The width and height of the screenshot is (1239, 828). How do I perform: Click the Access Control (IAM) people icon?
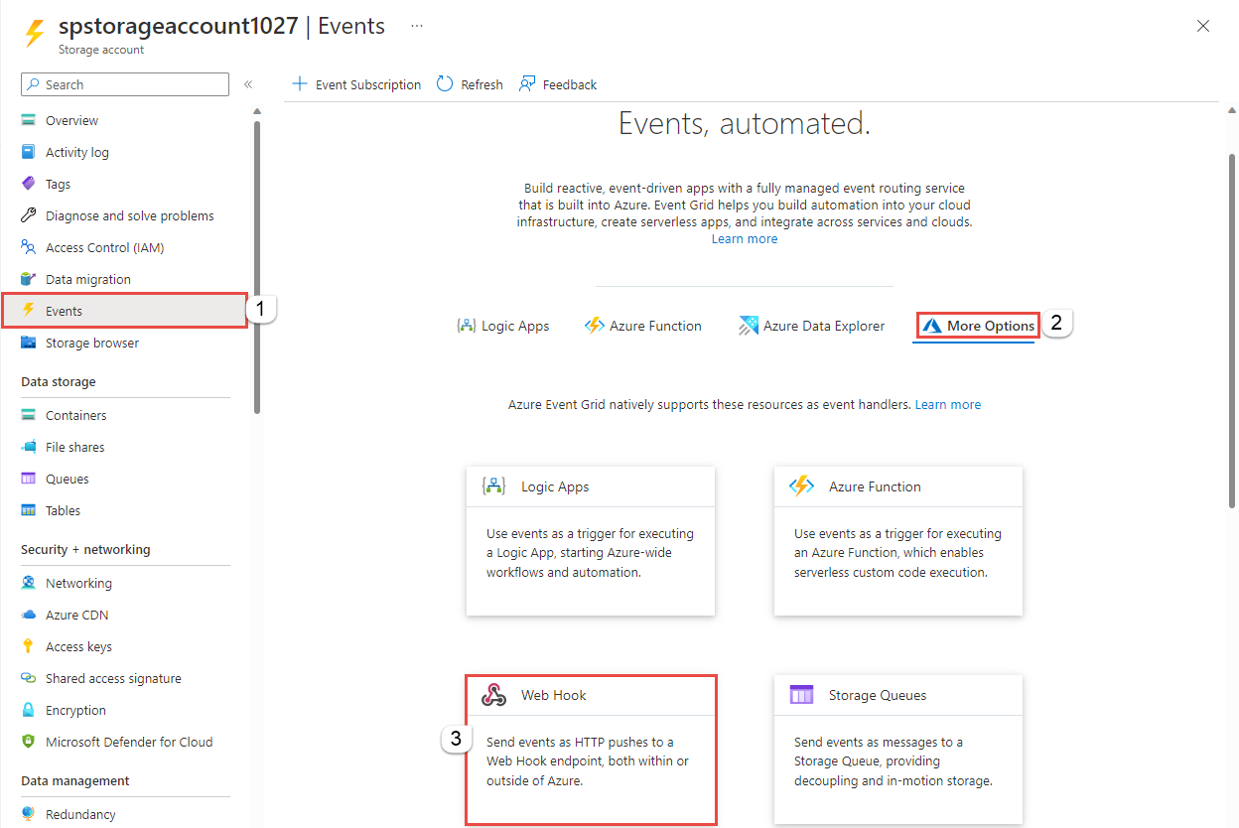point(28,247)
